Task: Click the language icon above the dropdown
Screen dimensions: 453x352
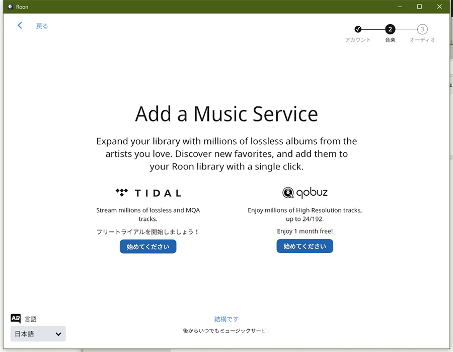Action: click(x=16, y=318)
